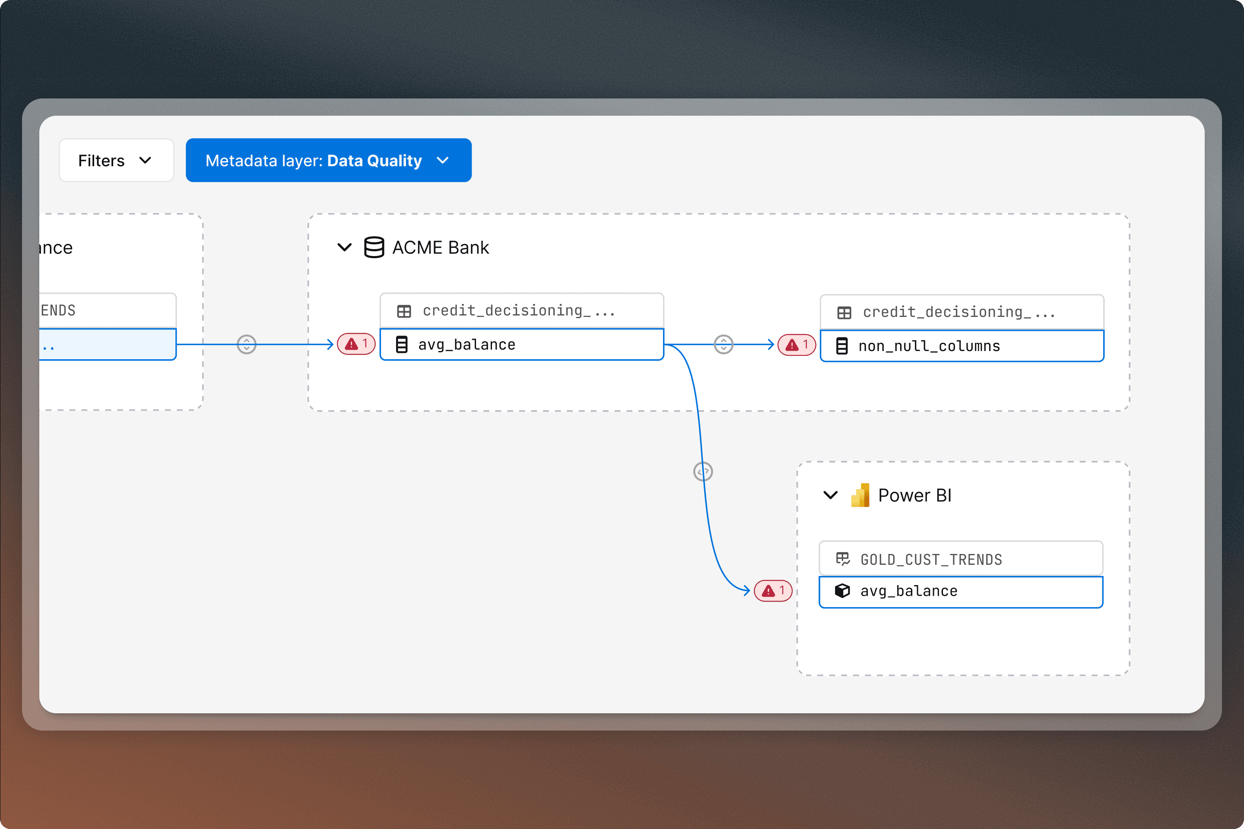Screen dimensions: 1244x829
Task: Click table icon of first credit_decisioning node
Action: [x=404, y=311]
